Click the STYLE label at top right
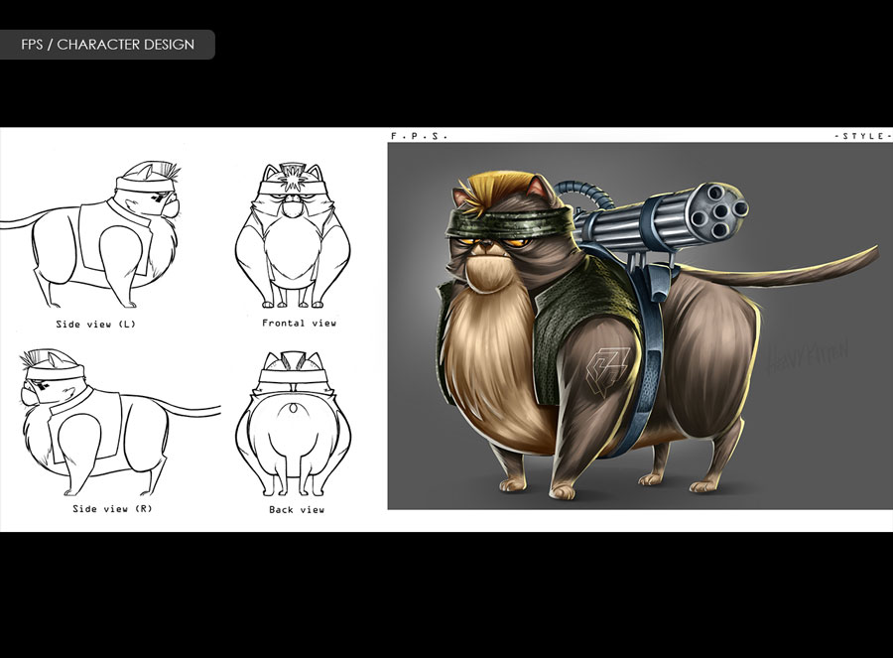 (x=855, y=135)
